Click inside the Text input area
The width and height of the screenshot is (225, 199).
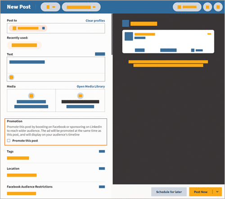tap(56, 65)
